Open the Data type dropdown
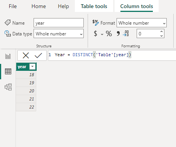Image resolution: width=176 pixels, height=147 pixels. (x=59, y=33)
